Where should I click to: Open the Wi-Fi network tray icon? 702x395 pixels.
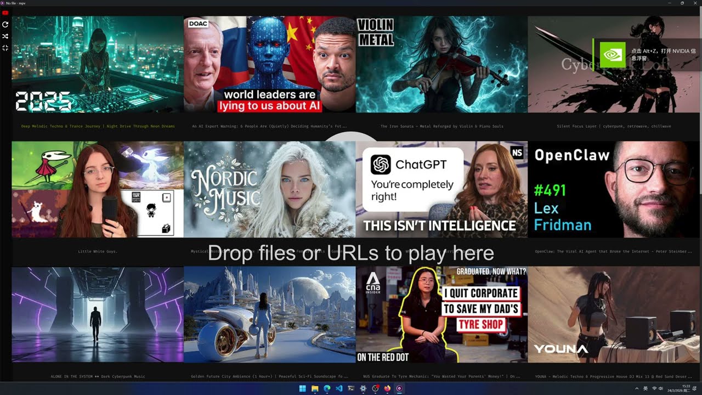(654, 388)
